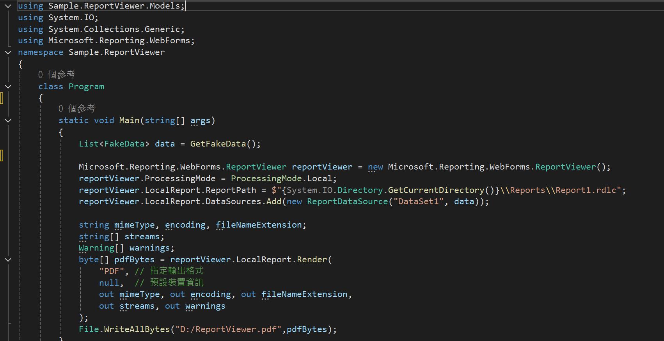This screenshot has height=341, width=664.
Task: Click the "new" keyword before Microsoft.Reporting.WebForms.ReportViewer()
Action: click(x=375, y=167)
